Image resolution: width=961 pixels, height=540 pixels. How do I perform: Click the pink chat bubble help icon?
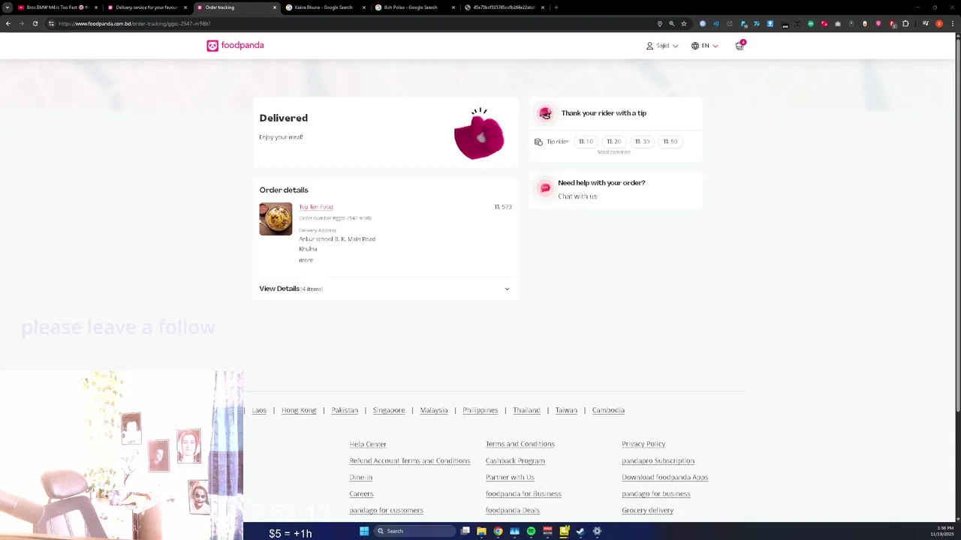(545, 188)
